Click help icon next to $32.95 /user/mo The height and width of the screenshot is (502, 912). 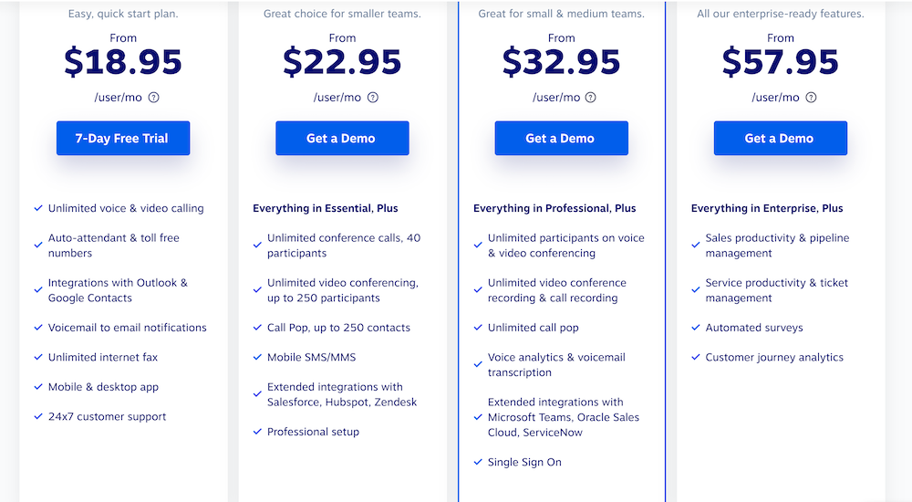pyautogui.click(x=590, y=98)
